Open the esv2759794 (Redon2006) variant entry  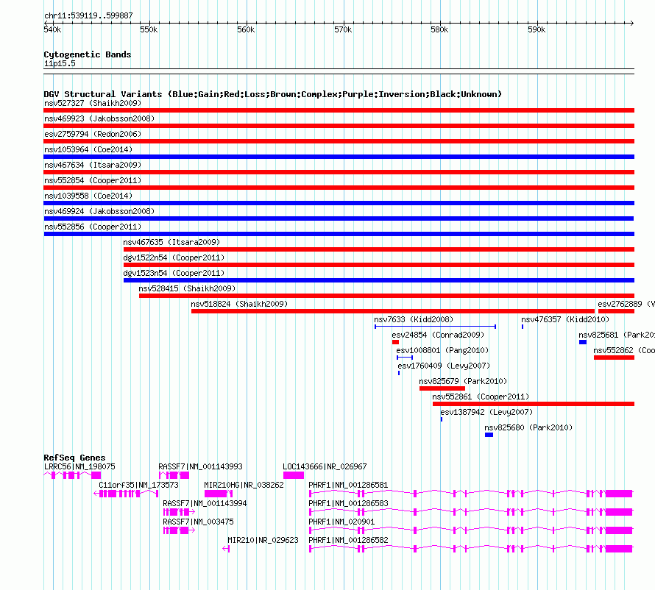[93, 134]
